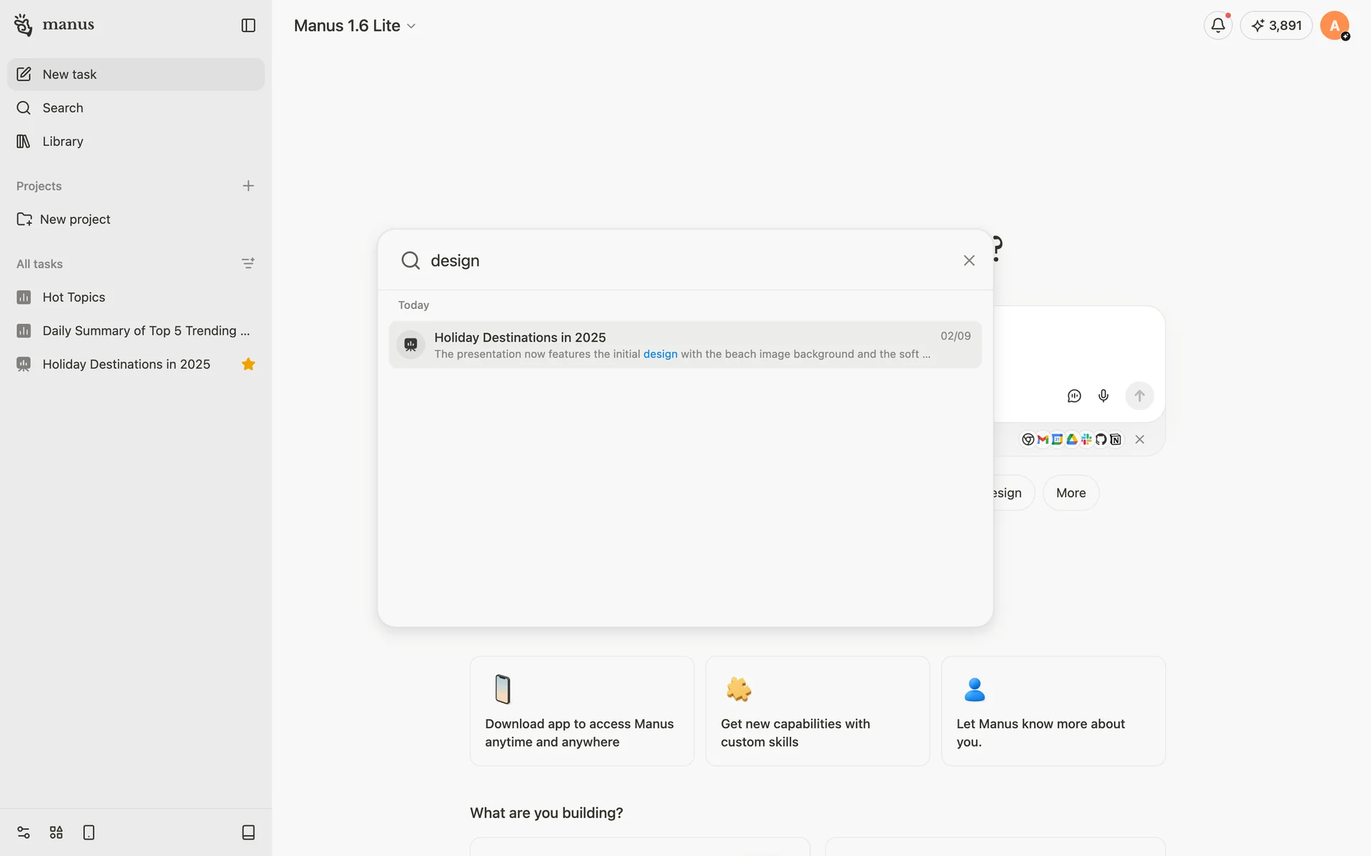Clear the design search with the X icon
The height and width of the screenshot is (856, 1371).
(x=969, y=260)
